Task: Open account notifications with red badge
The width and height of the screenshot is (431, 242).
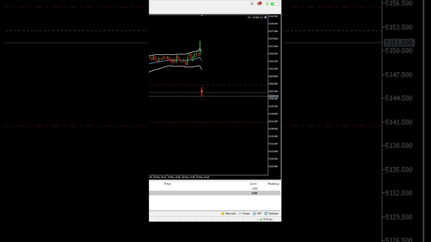Action: pyautogui.click(x=259, y=3)
